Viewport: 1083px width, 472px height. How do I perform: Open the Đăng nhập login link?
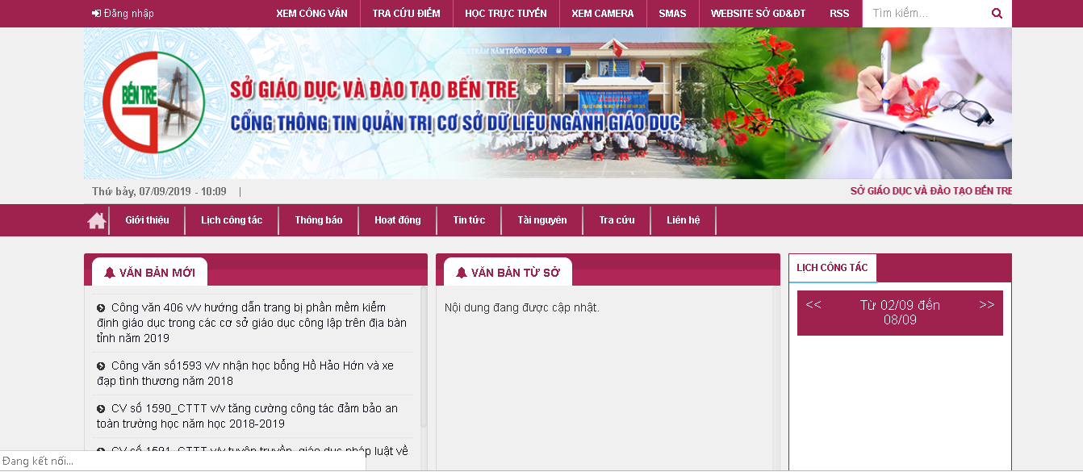[123, 14]
